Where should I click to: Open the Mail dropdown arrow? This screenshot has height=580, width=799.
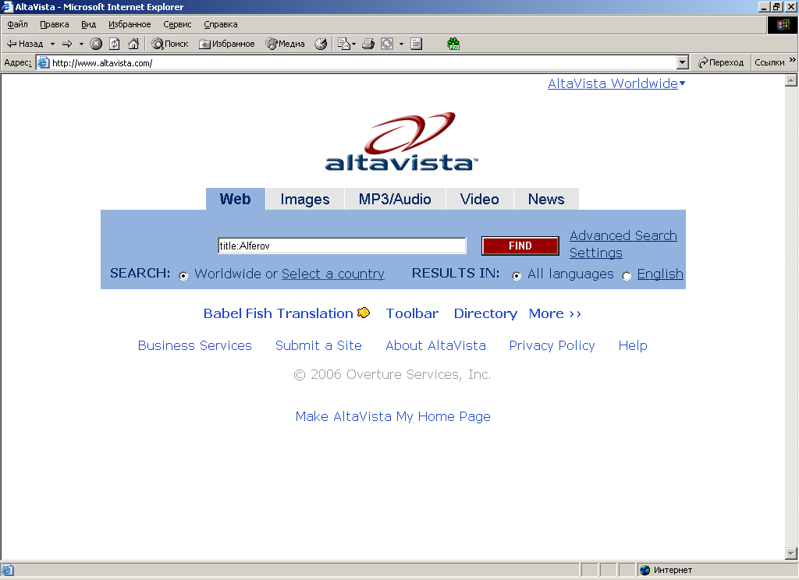(354, 44)
